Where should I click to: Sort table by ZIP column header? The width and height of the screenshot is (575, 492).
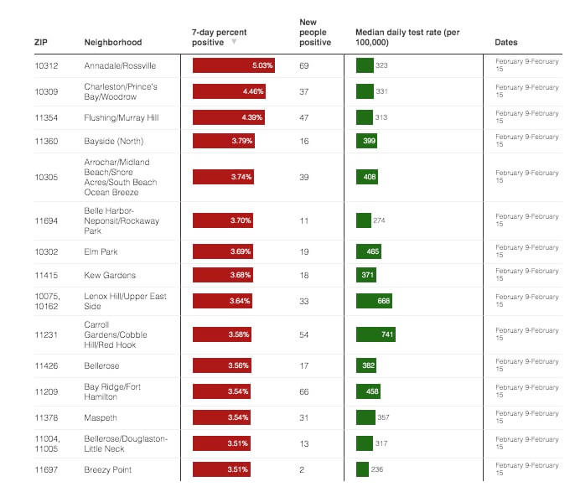pos(40,42)
